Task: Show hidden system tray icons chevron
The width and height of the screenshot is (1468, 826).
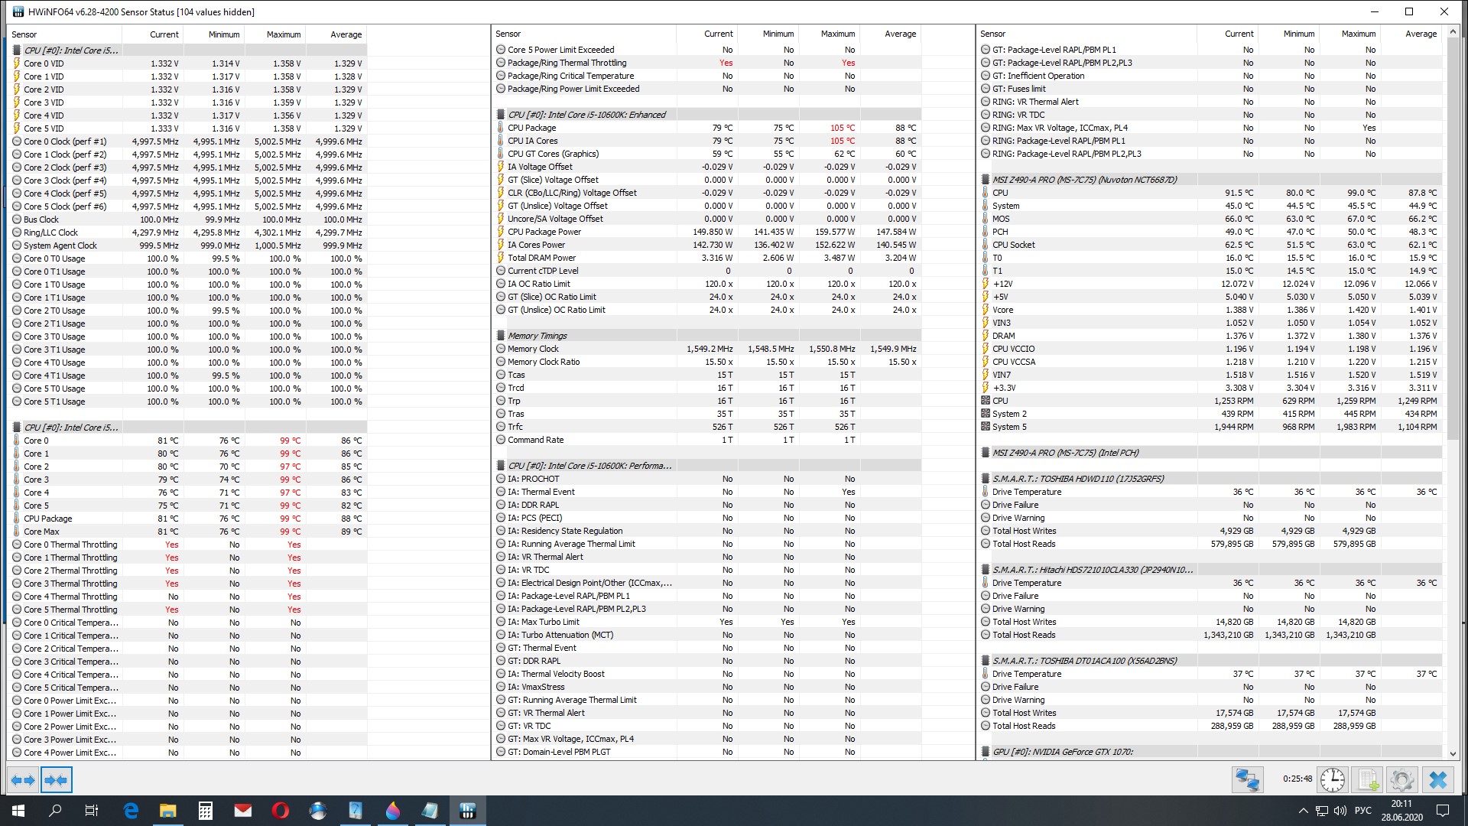Action: click(1303, 811)
